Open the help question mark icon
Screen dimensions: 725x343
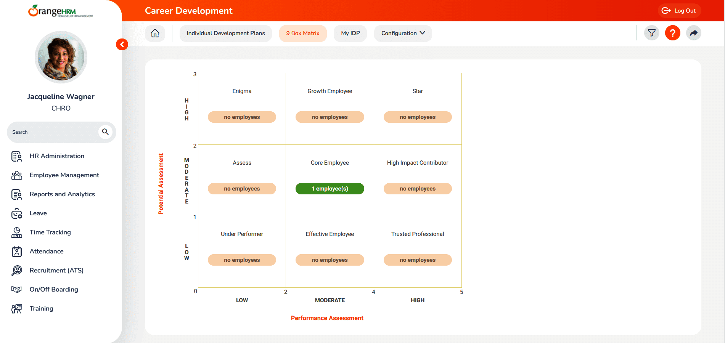pyautogui.click(x=672, y=33)
